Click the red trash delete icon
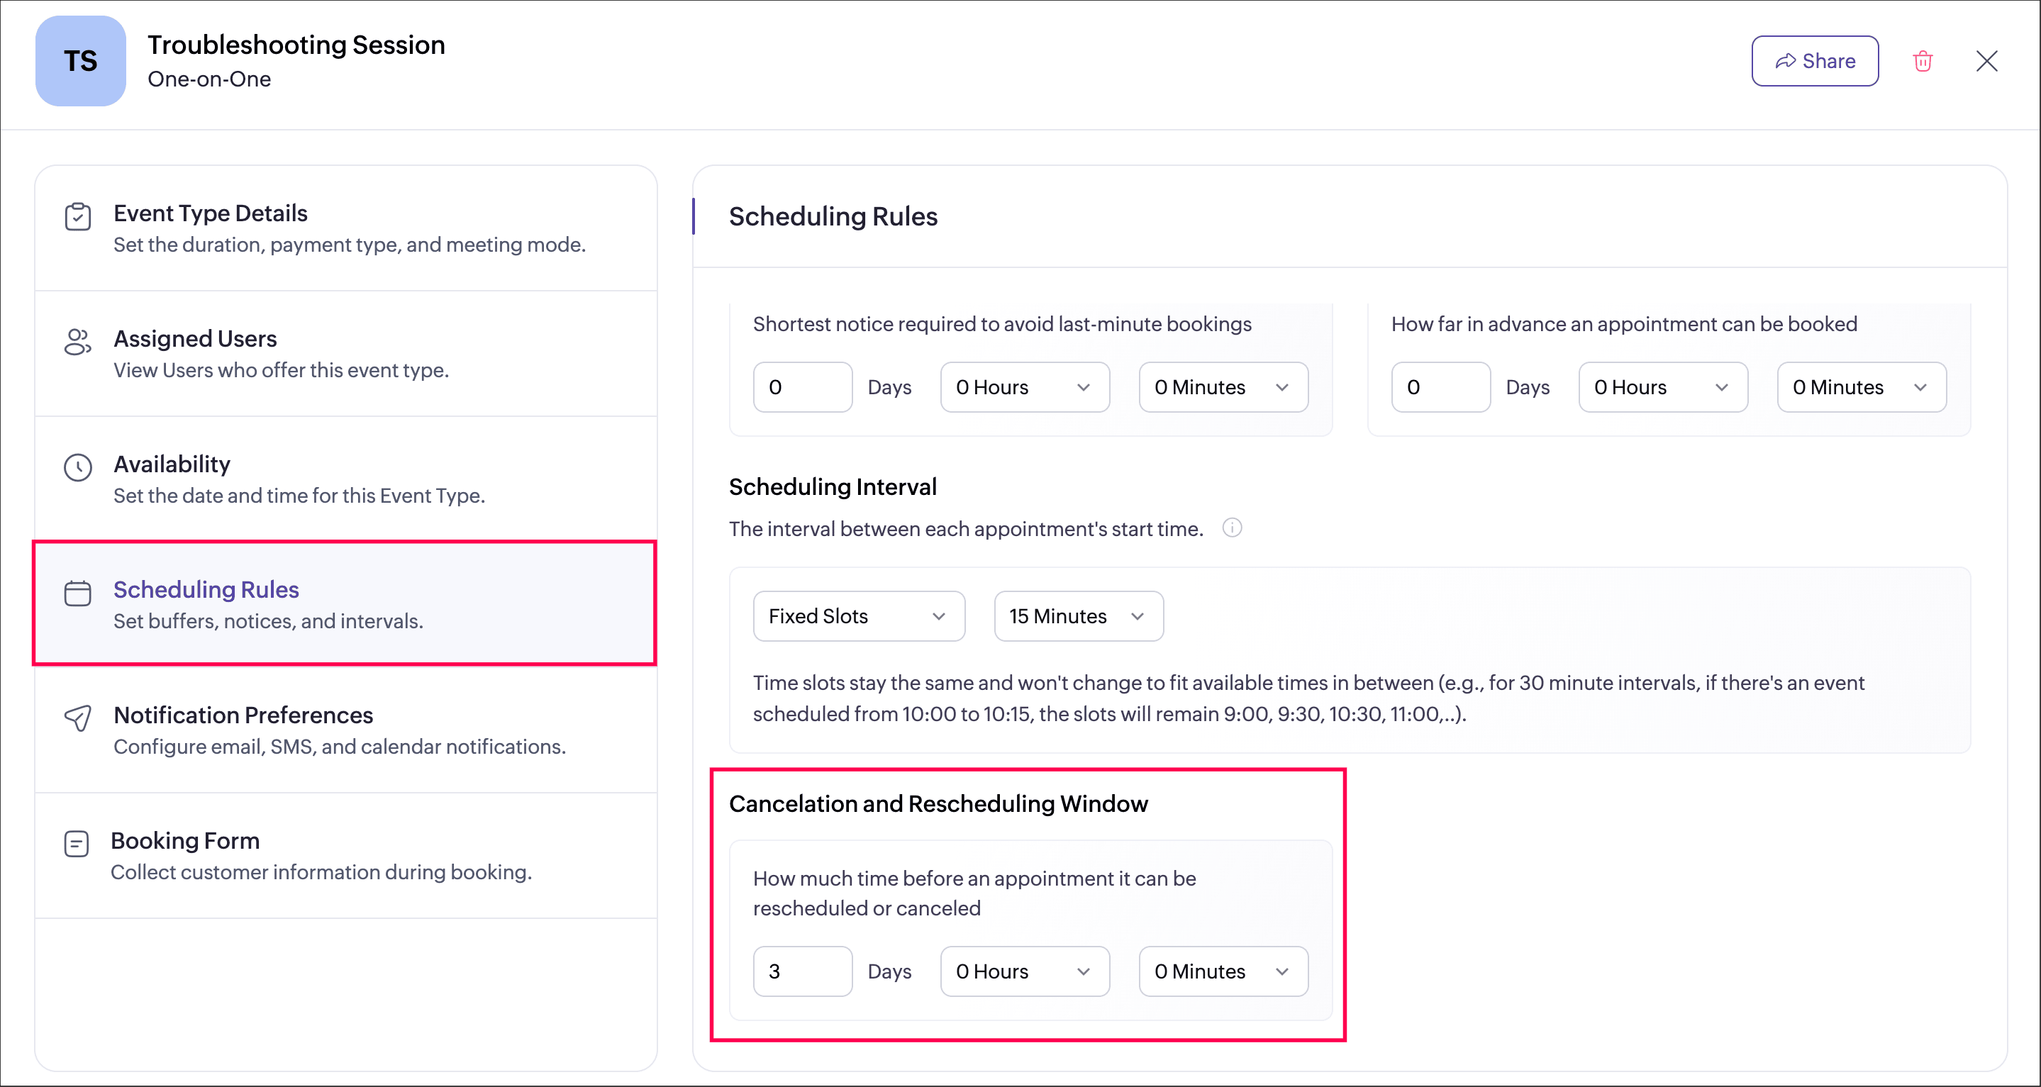This screenshot has height=1087, width=2041. click(1922, 61)
